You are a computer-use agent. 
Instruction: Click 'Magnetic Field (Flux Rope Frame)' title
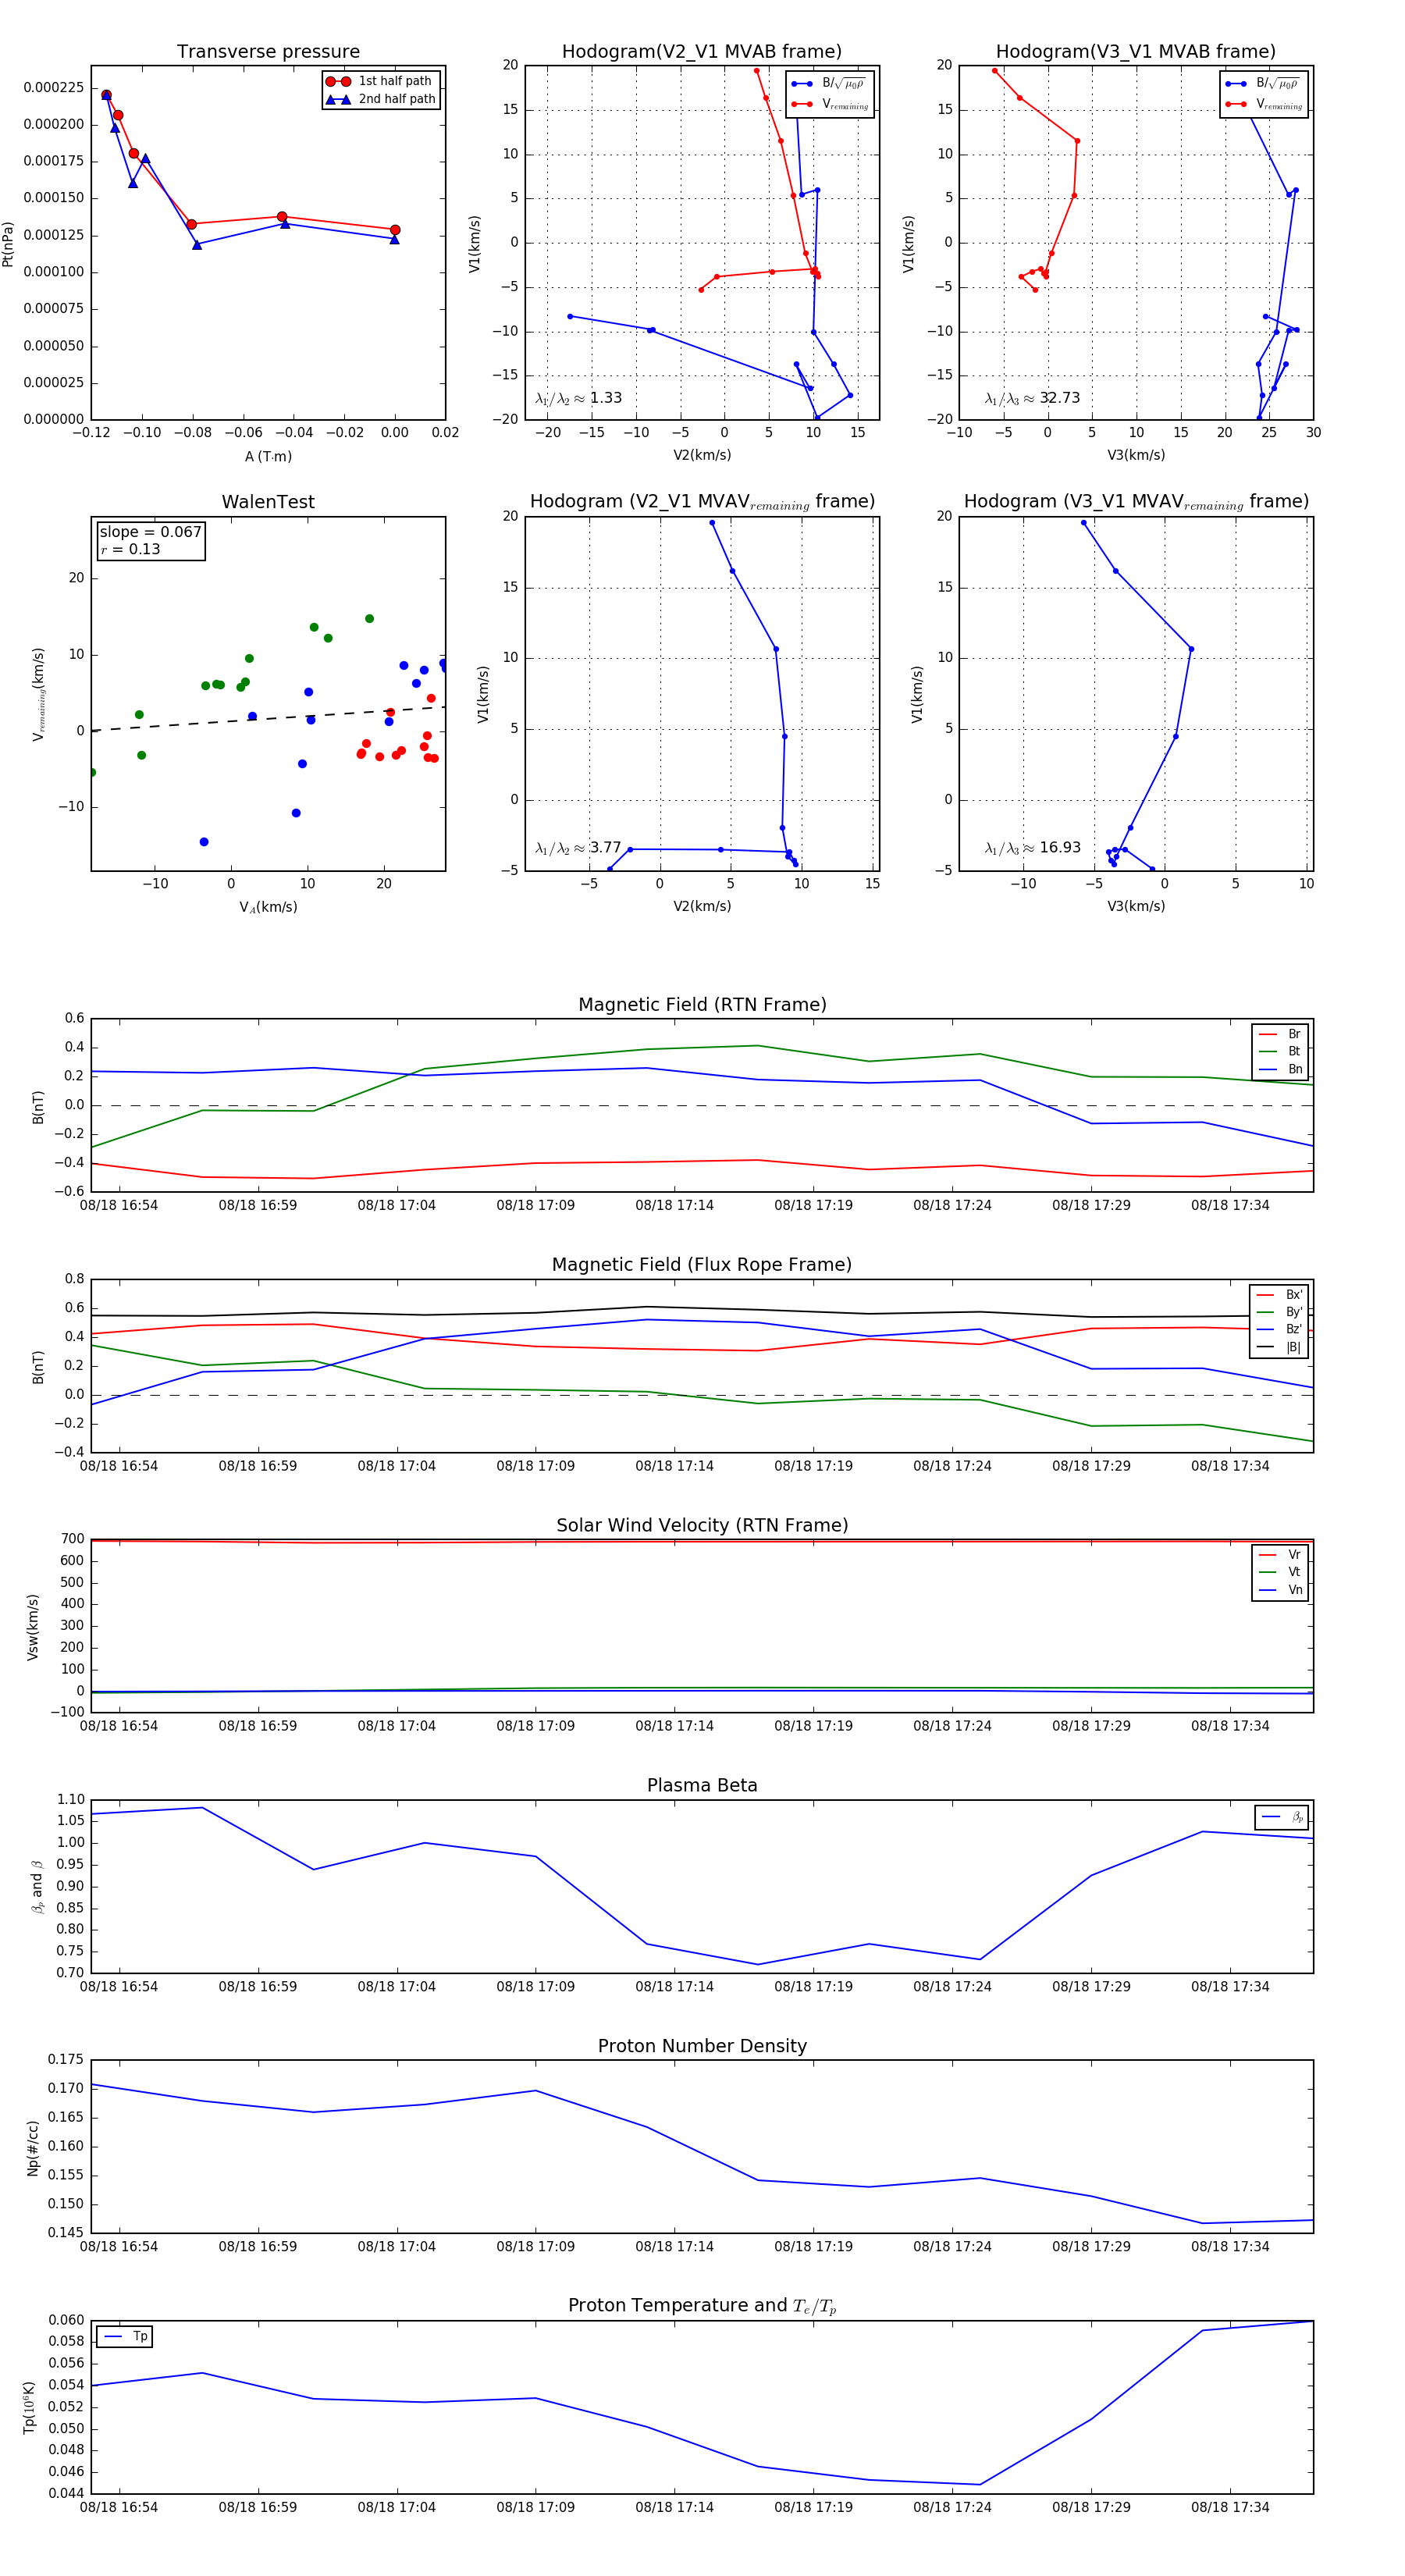pyautogui.click(x=702, y=1265)
